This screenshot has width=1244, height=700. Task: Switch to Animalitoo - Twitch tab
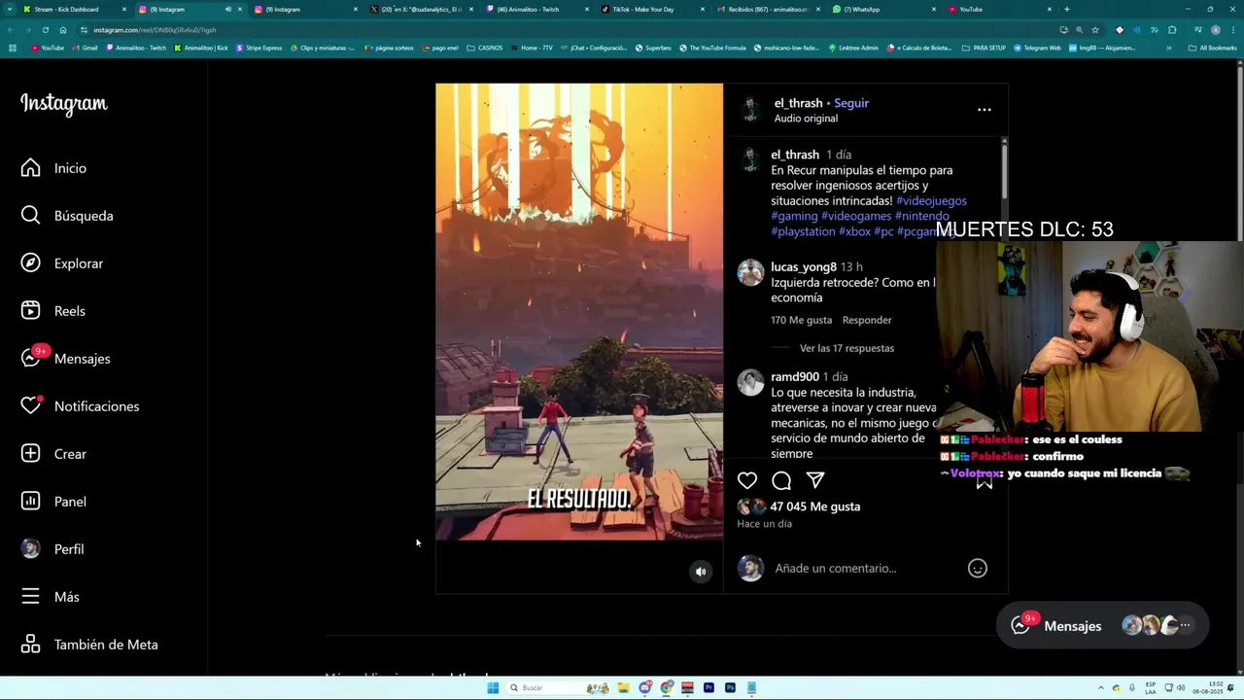pyautogui.click(x=537, y=9)
